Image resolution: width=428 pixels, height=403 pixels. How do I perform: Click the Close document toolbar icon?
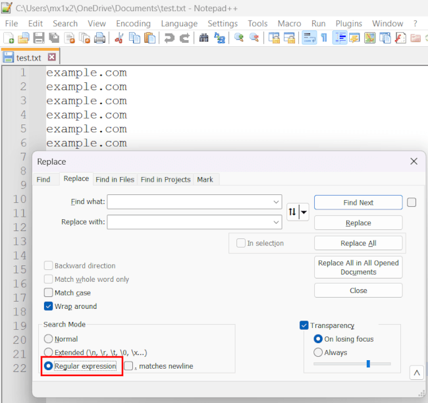(69, 38)
